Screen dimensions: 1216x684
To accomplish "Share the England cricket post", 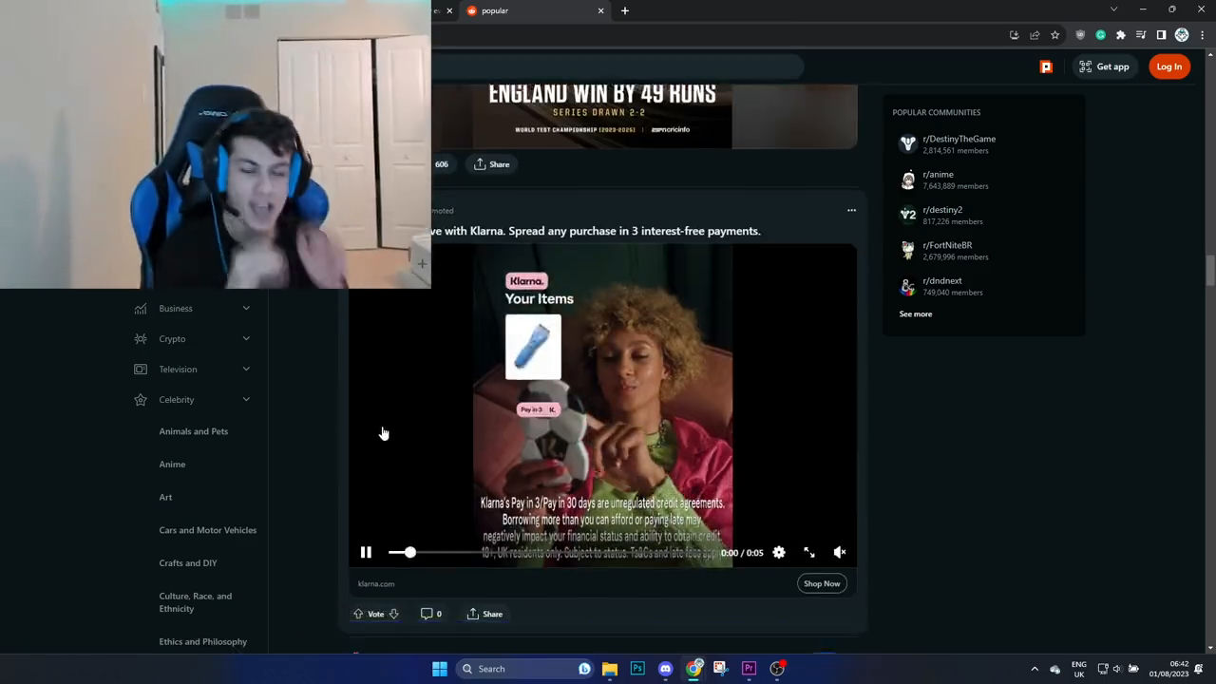I will (x=492, y=164).
